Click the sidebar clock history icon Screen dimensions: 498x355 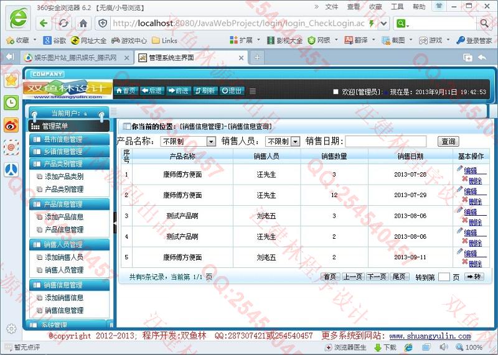pyautogui.click(x=11, y=103)
